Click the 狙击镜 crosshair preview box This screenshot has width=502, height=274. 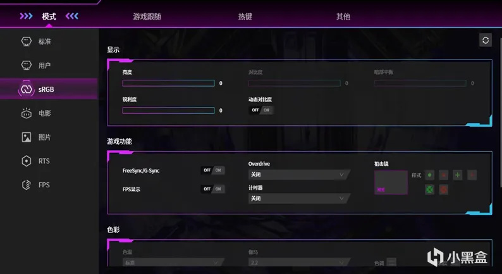point(391,182)
